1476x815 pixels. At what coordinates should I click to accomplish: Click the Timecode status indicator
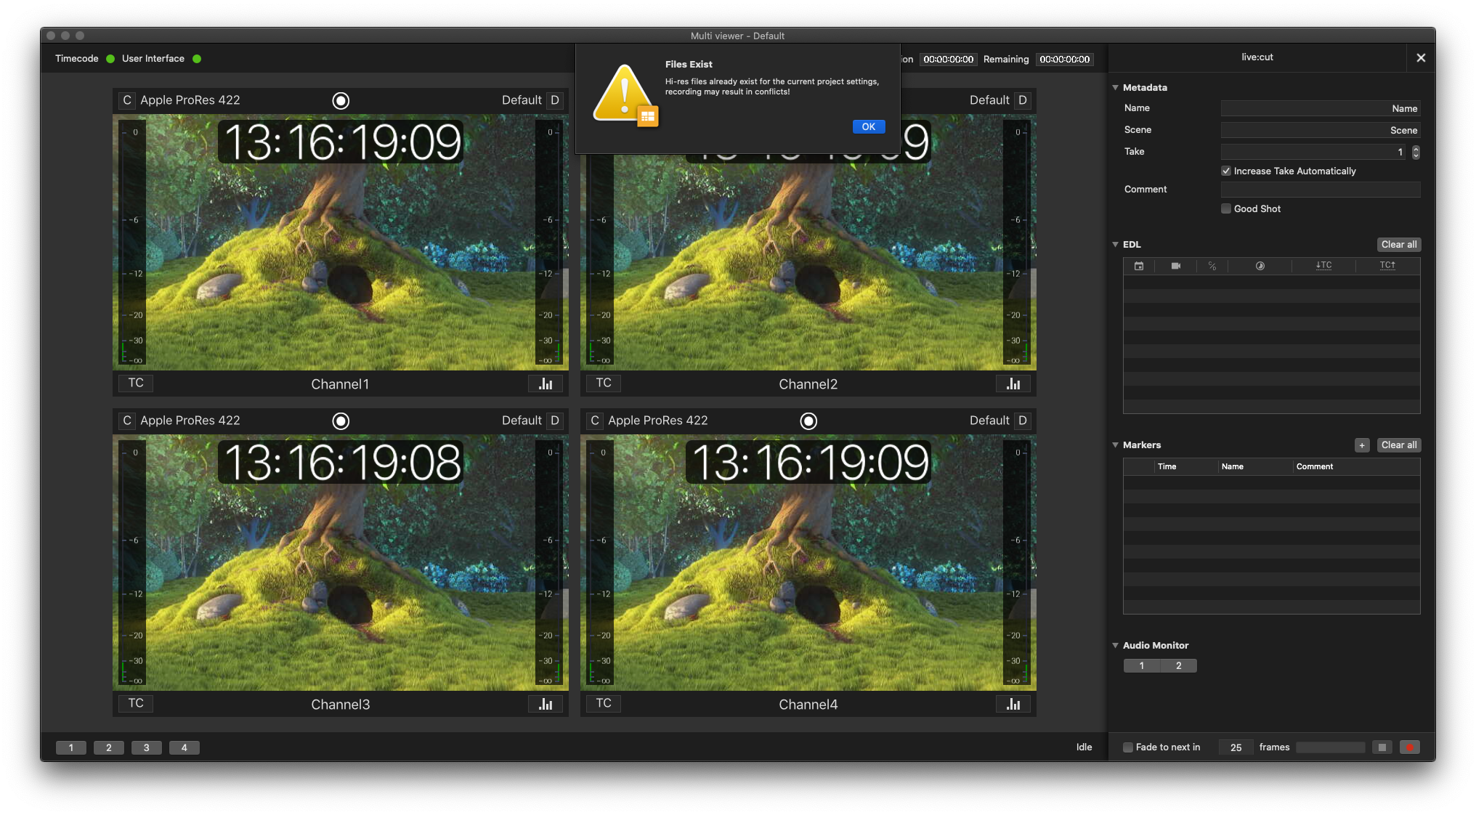110,59
